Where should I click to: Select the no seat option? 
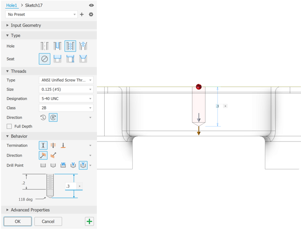pyautogui.click(x=45, y=59)
